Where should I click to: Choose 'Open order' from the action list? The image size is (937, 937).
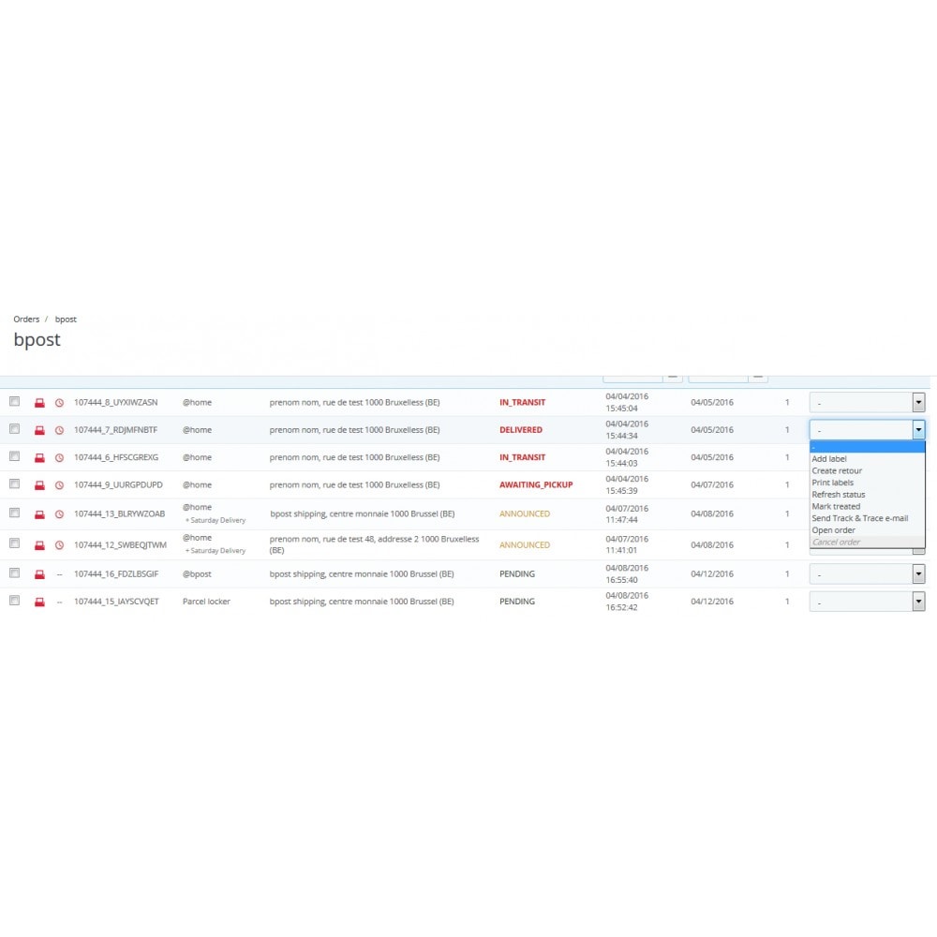point(867,530)
